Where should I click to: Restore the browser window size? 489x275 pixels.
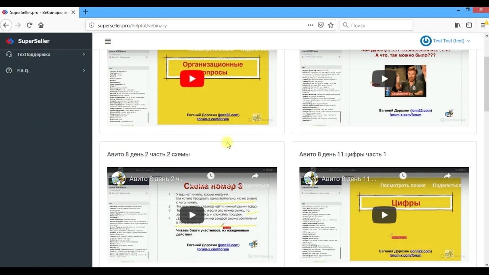[x=468, y=10]
